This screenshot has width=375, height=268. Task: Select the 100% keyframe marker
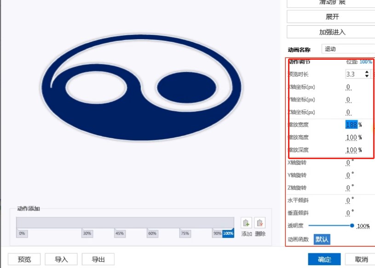(x=228, y=234)
